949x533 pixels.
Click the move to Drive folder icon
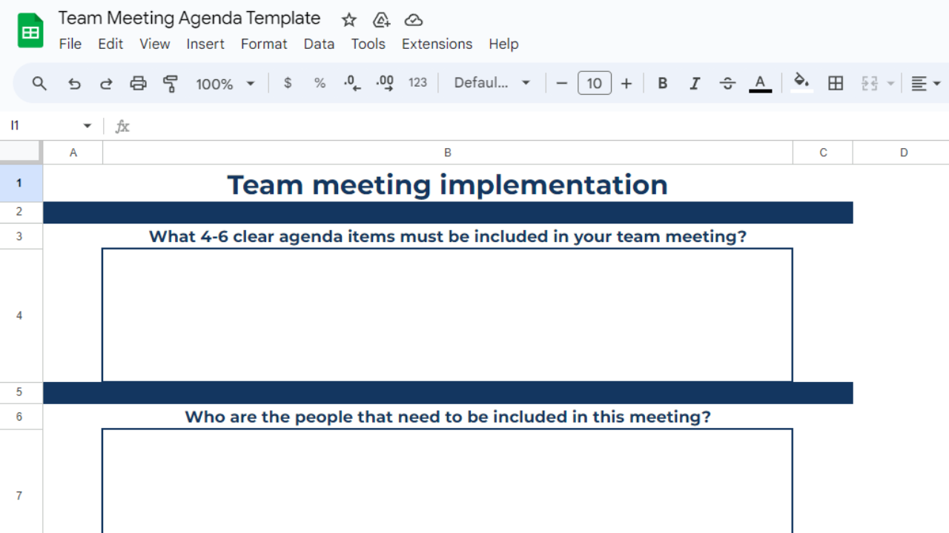click(x=381, y=20)
